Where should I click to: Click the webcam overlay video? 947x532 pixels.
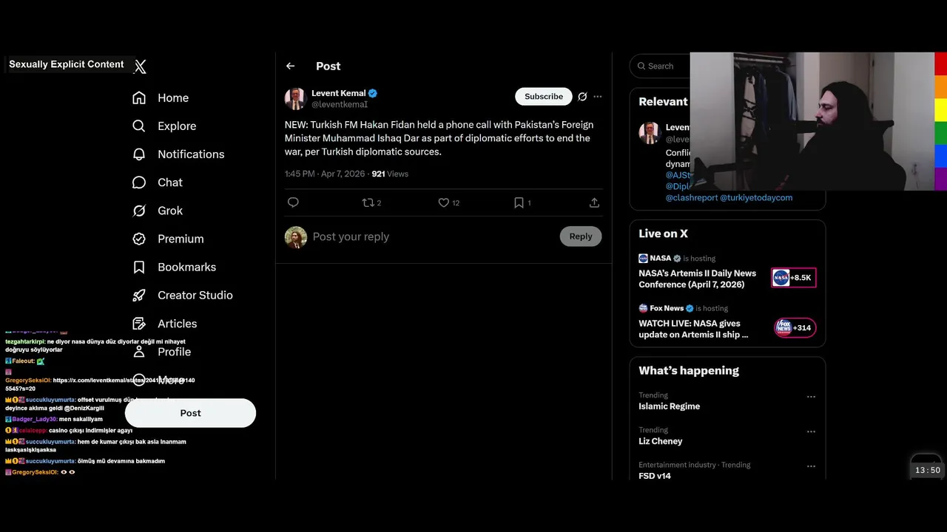(812, 121)
